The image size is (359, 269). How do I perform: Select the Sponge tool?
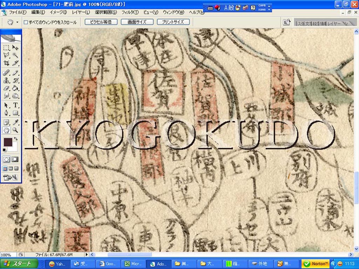coord(15,96)
